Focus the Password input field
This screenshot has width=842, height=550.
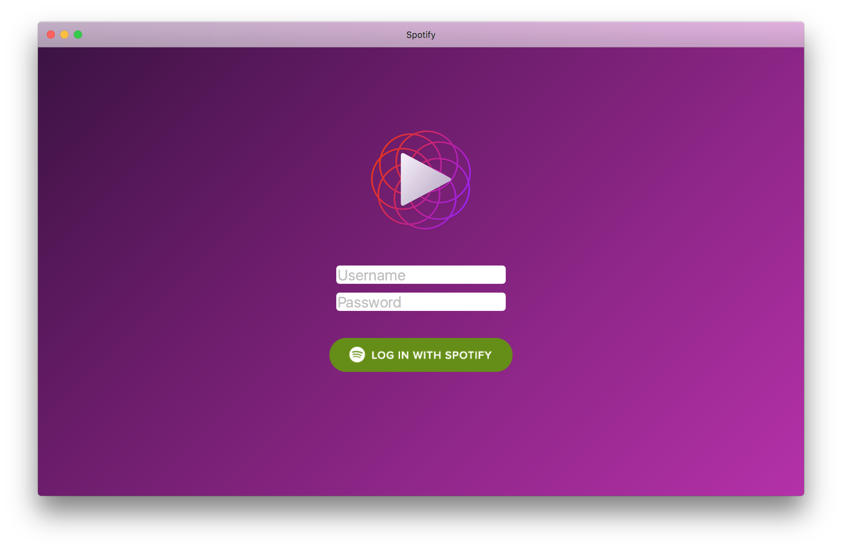421,302
